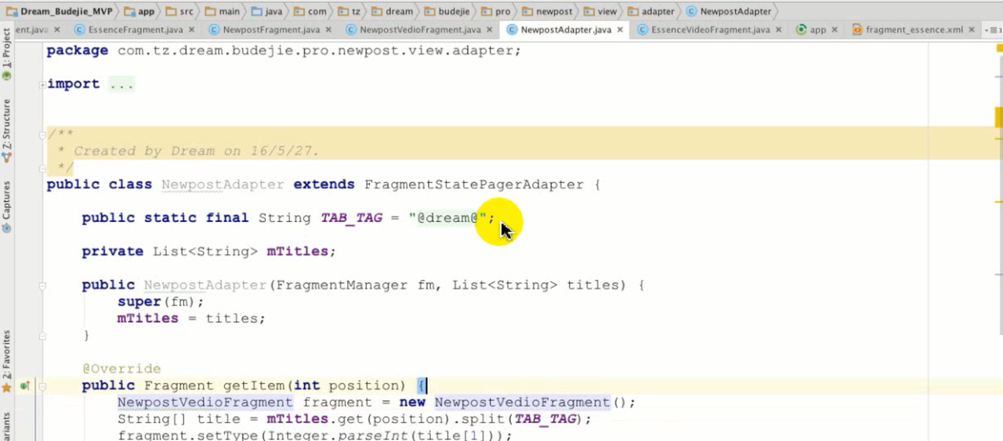Screen dimensions: 1003x441
Task: Open the app build file tab
Action: tap(817, 30)
